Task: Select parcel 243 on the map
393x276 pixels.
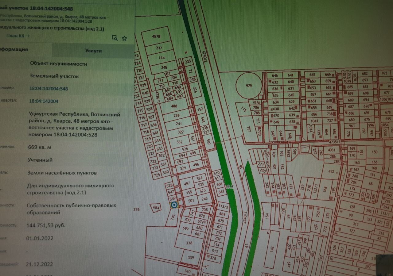Action: click(204, 199)
